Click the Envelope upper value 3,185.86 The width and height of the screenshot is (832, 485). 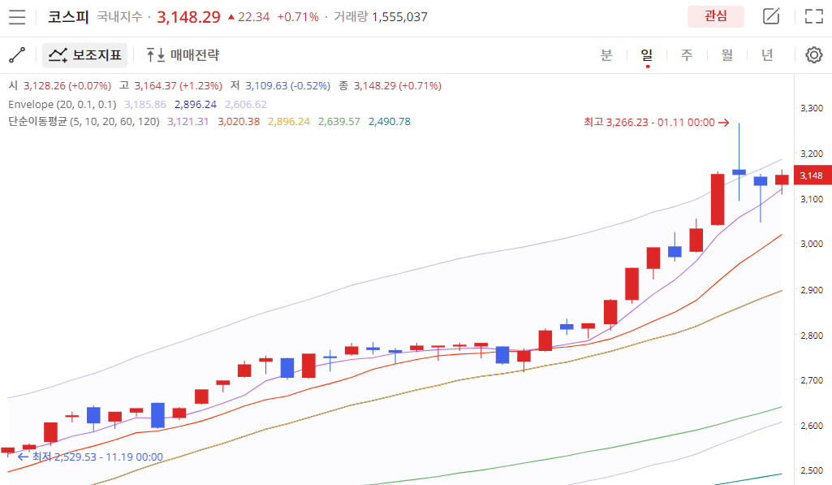click(145, 105)
